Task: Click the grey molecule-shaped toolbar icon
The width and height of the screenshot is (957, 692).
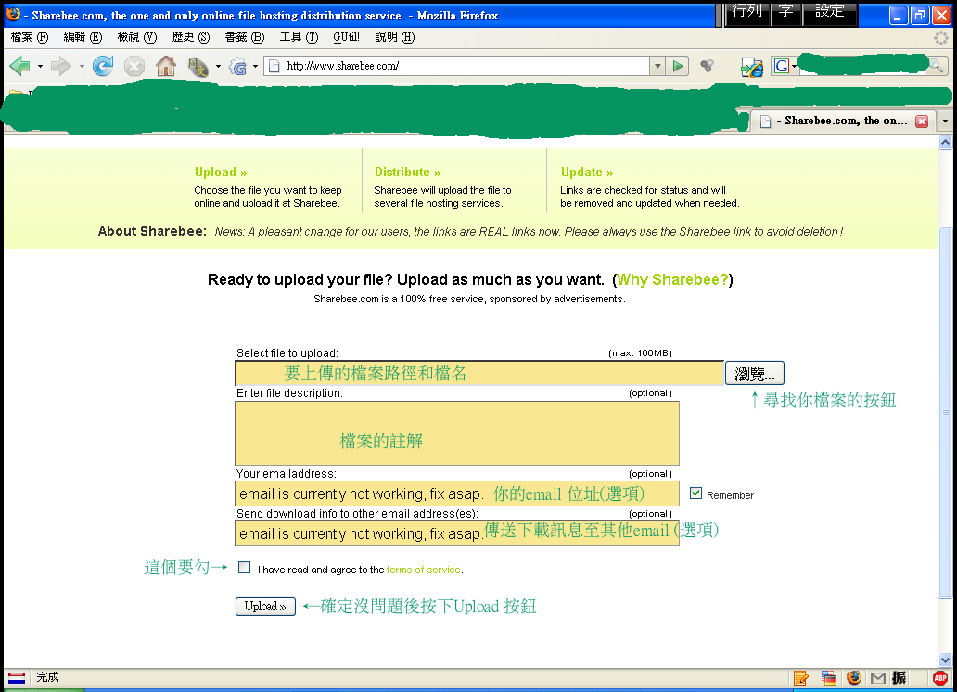Action: click(707, 65)
